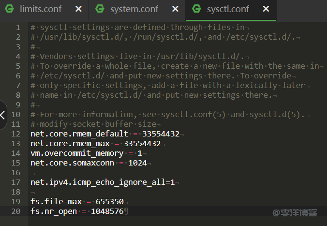Click the 'For more information' comment line
Screen dimensions: 327x226
coord(168,115)
